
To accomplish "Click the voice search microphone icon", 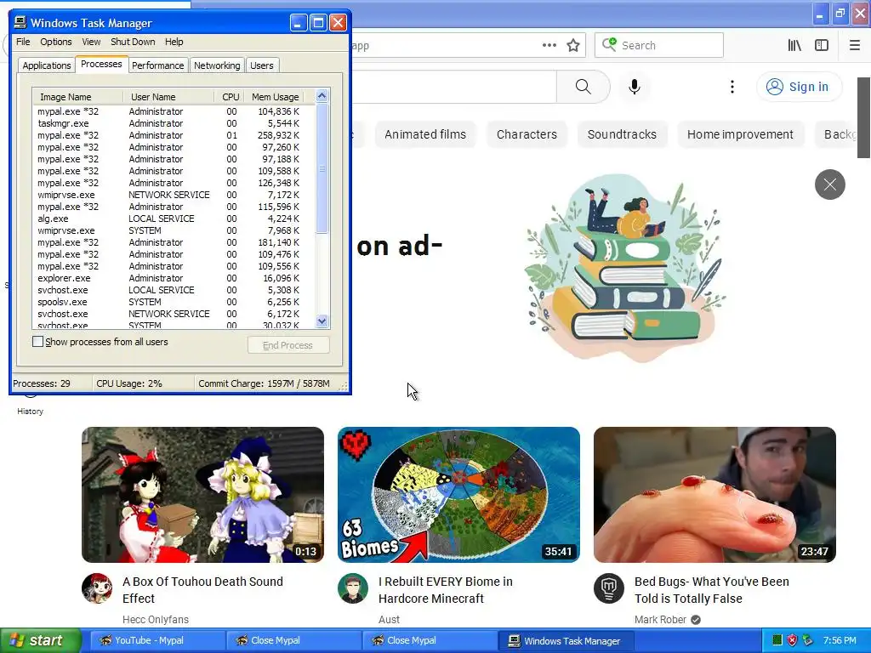I will tap(635, 87).
